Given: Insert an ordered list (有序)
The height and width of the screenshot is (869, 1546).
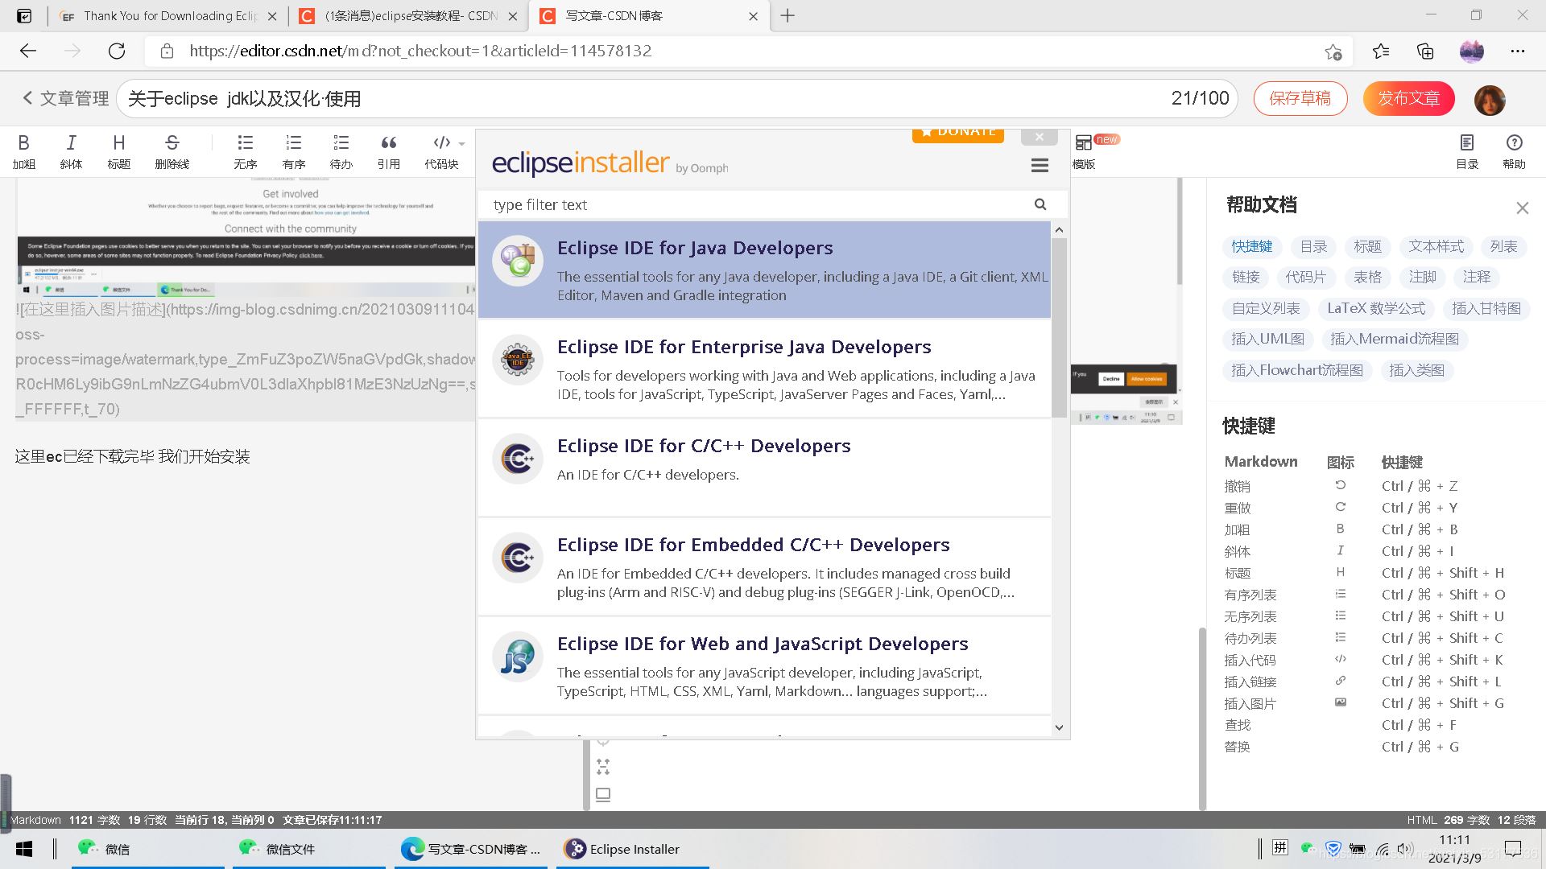Looking at the screenshot, I should click(x=293, y=151).
